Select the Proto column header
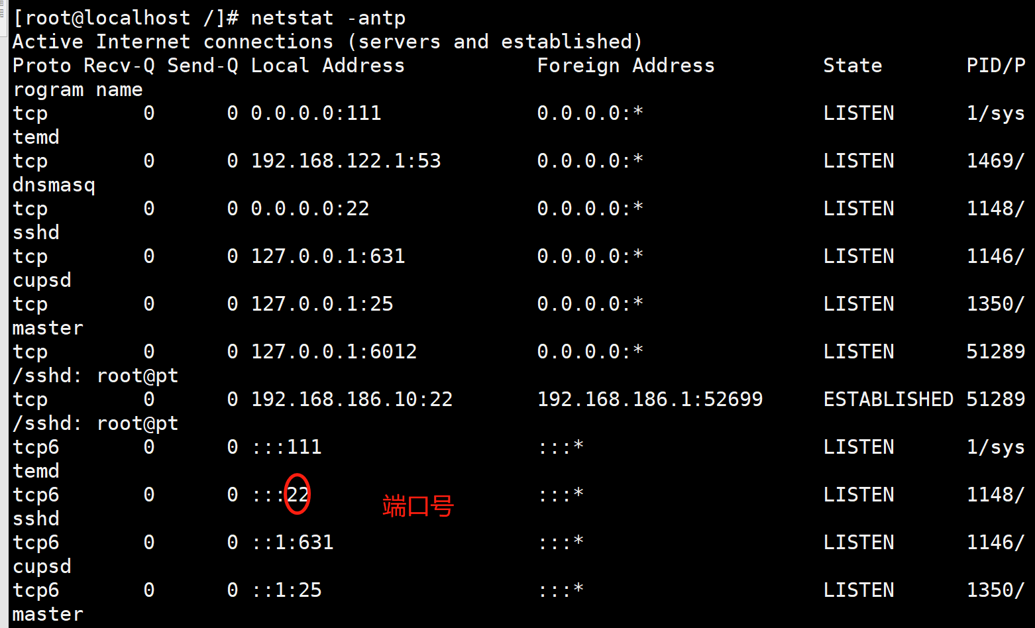1035x628 pixels. click(42, 66)
